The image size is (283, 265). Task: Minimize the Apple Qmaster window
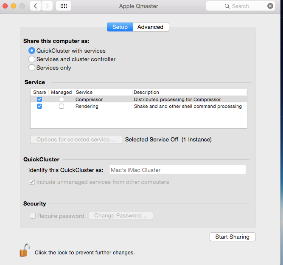[14, 6]
